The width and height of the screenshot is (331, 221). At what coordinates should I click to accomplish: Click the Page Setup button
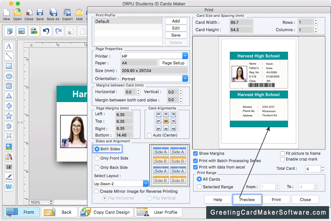click(x=173, y=63)
